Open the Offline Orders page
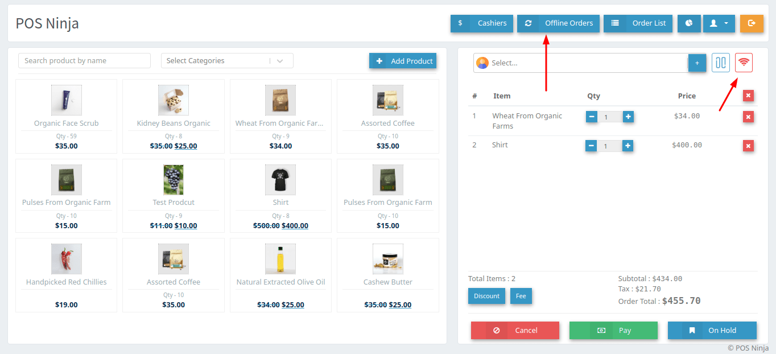Screen dimensions: 776x354 pos(558,23)
